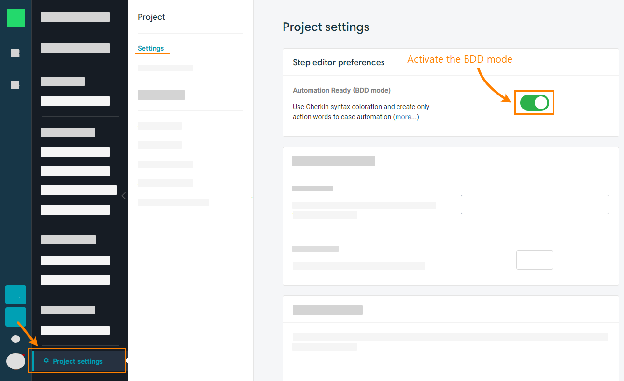Click the Step editor preferences section header
The height and width of the screenshot is (381, 624).
point(339,62)
